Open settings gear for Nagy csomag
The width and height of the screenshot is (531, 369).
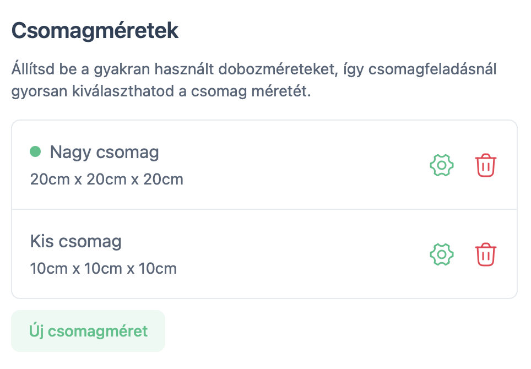point(441,165)
